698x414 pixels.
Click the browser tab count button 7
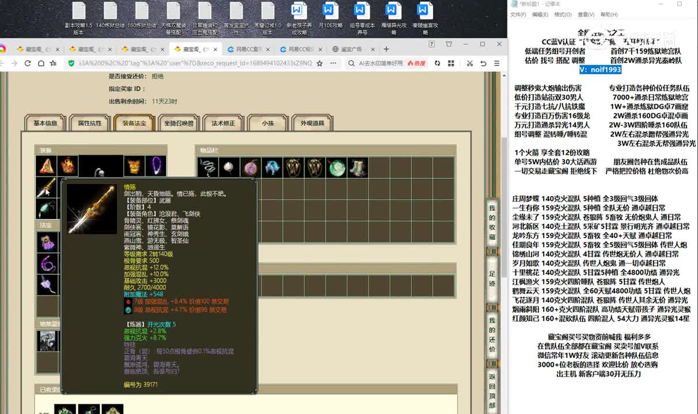[x=432, y=44]
